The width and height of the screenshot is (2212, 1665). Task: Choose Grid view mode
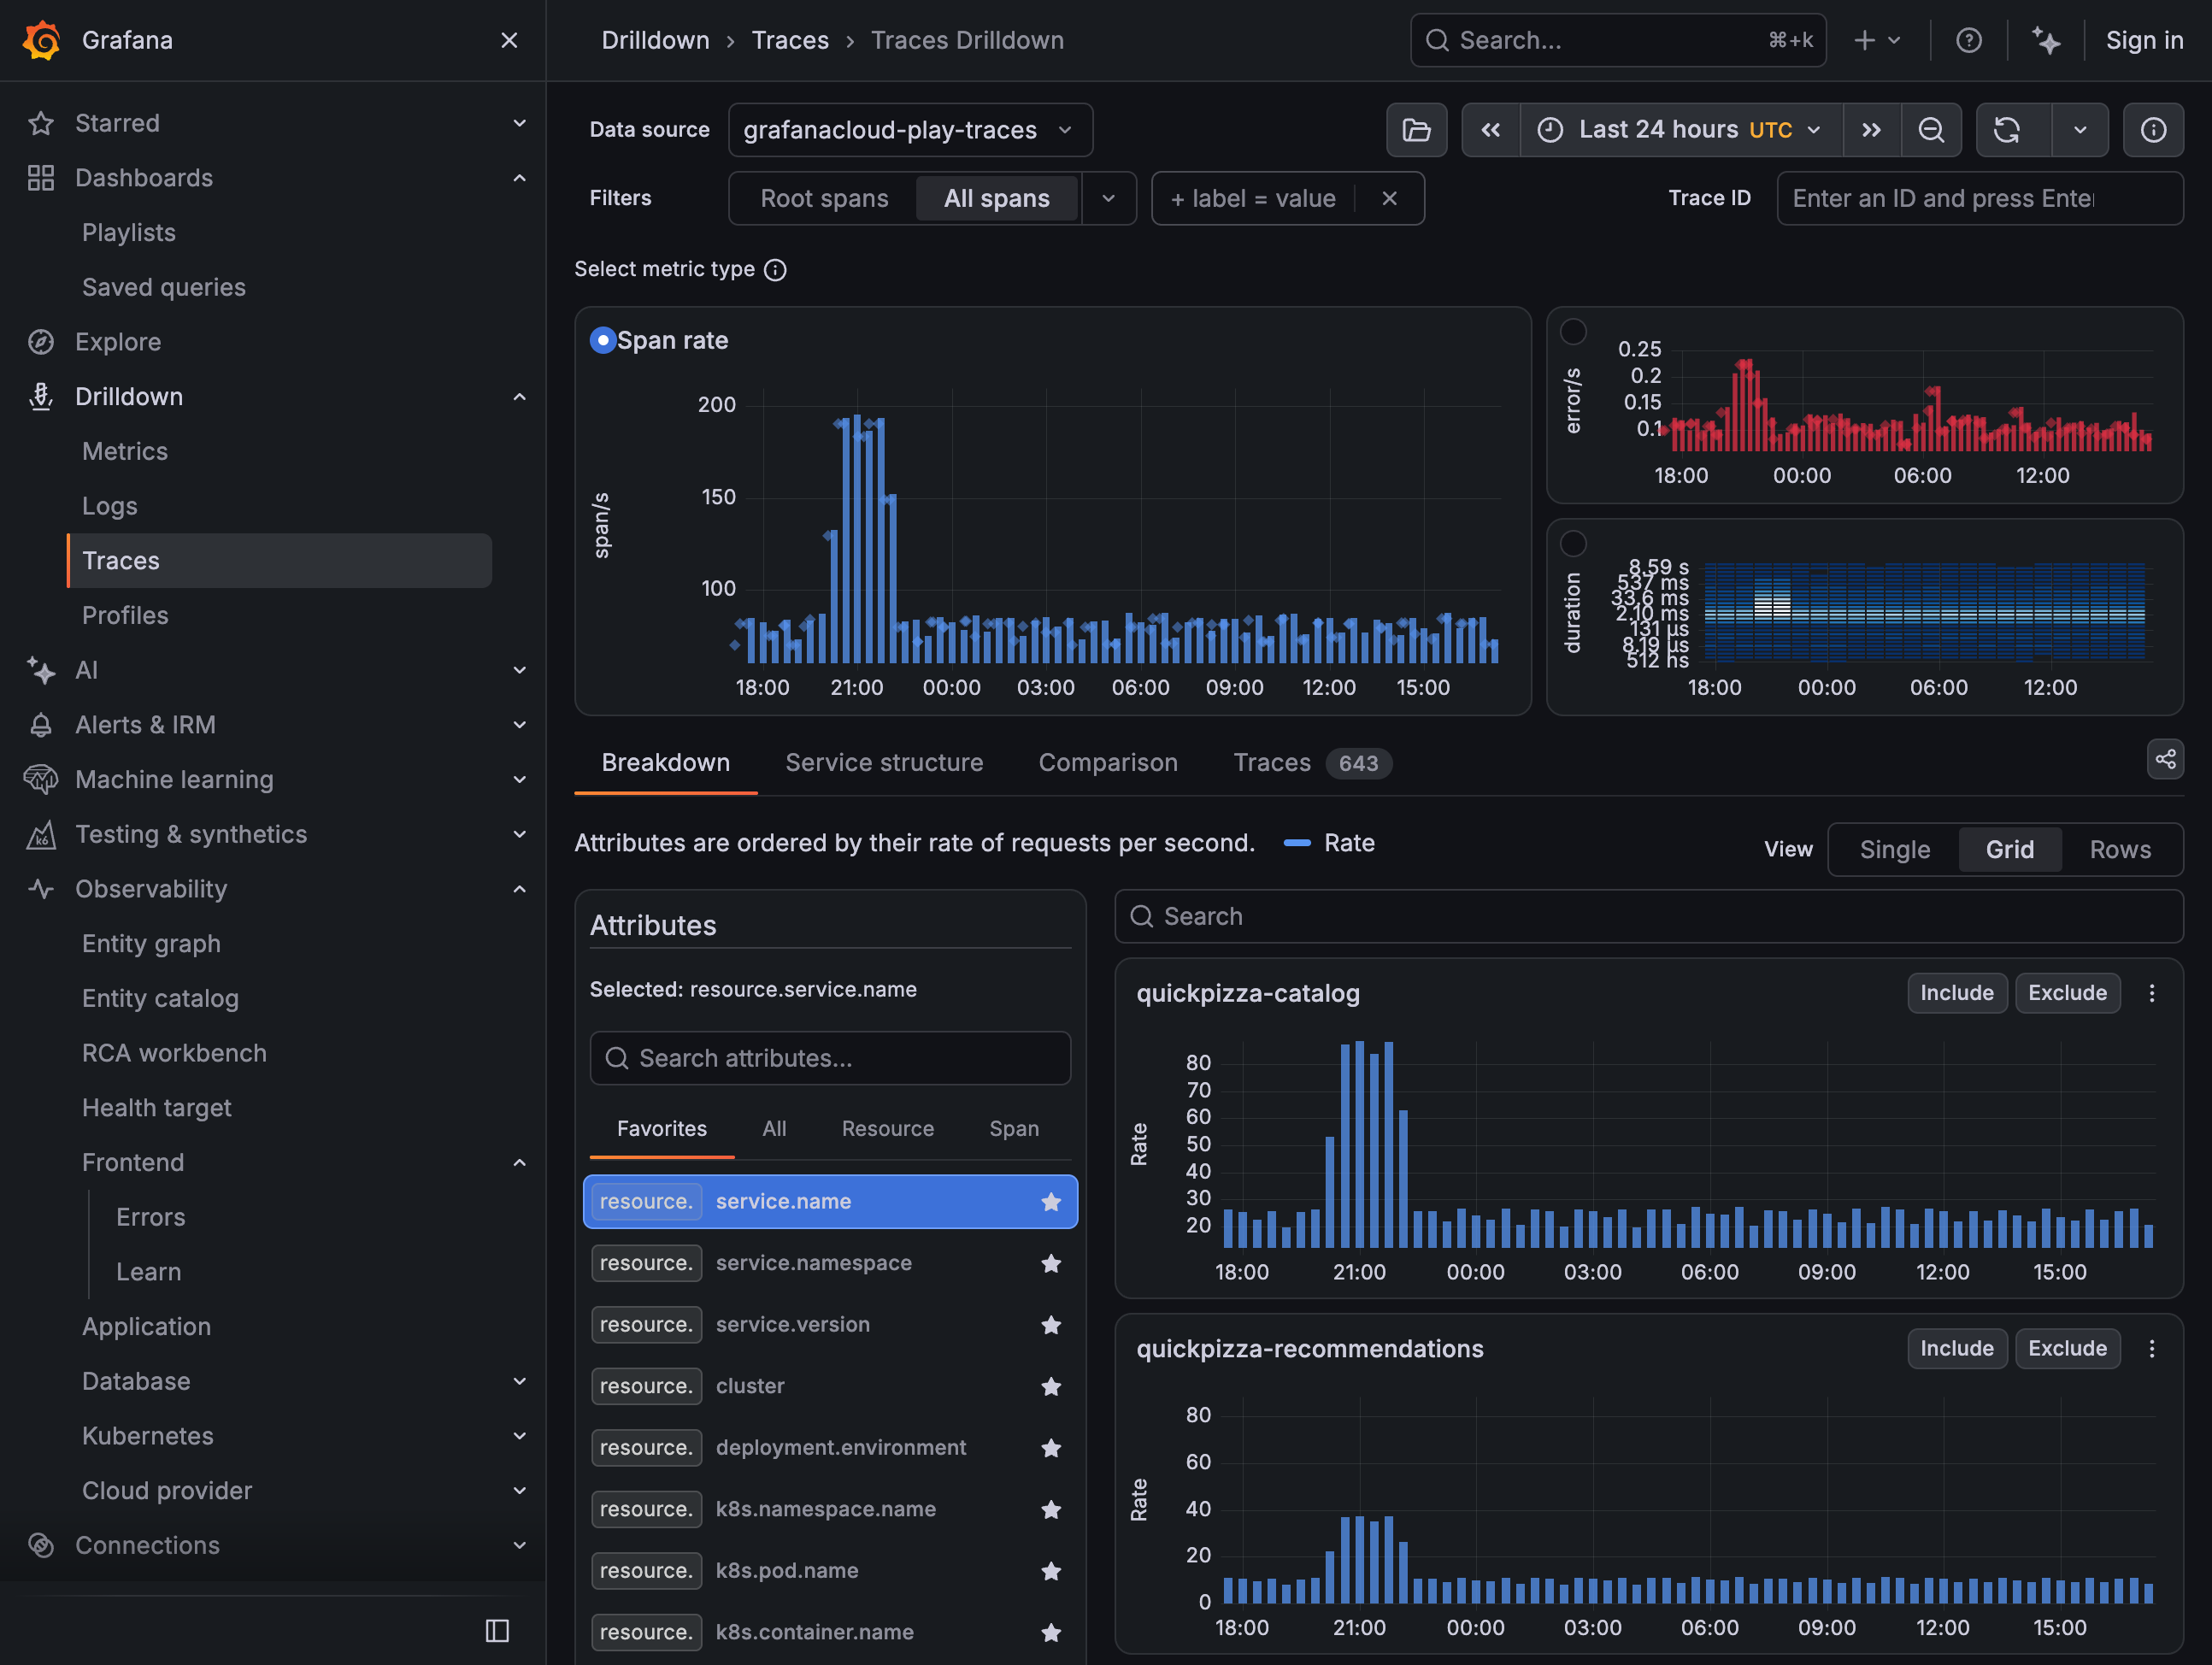(2009, 849)
